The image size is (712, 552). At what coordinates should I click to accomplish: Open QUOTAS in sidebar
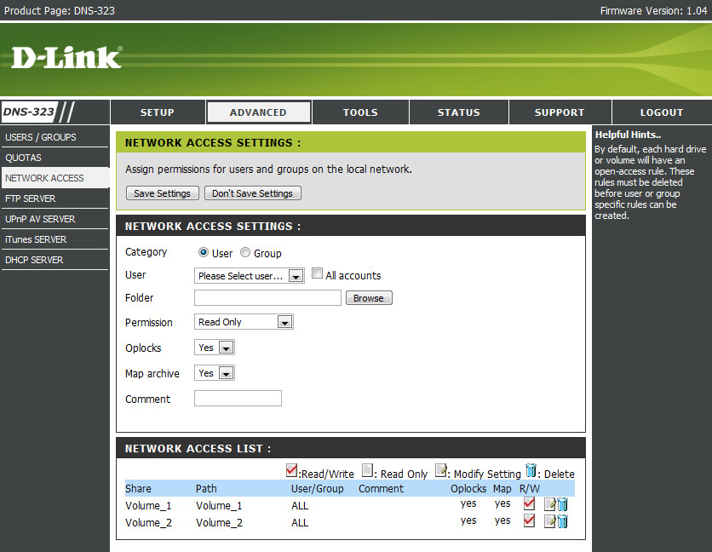55,158
